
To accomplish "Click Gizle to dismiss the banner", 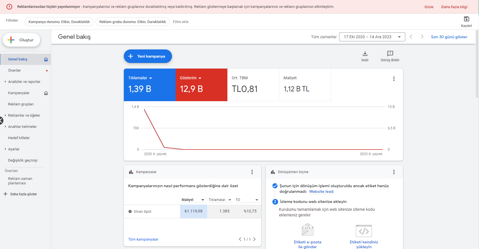I will tap(429, 7).
